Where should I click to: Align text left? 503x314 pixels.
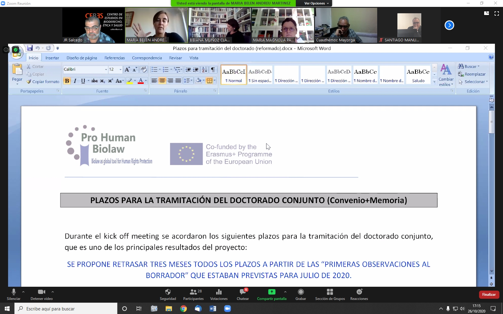coord(154,81)
